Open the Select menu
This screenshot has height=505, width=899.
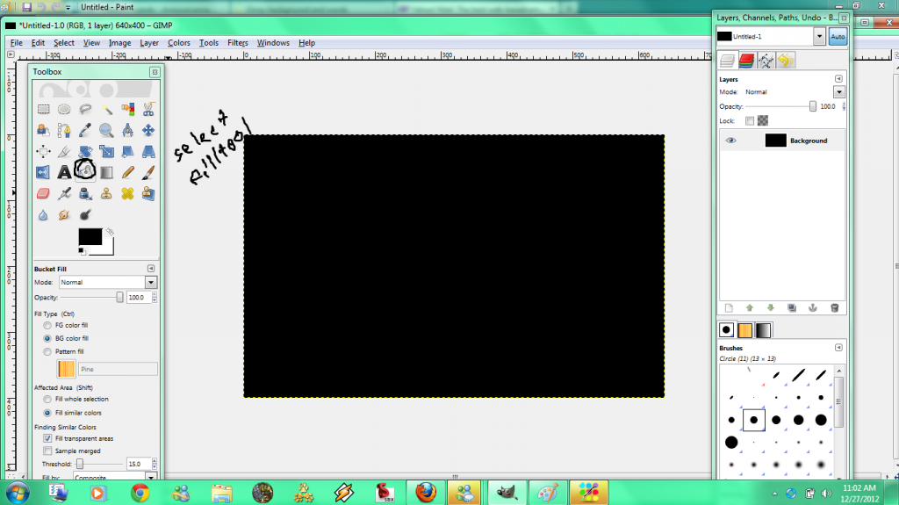pyautogui.click(x=63, y=43)
